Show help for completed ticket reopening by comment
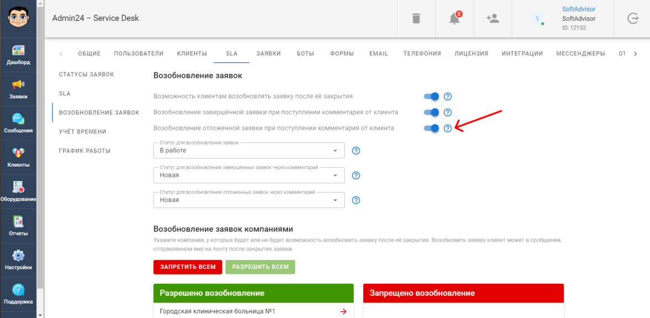Image resolution: width=650 pixels, height=318 pixels. (448, 112)
